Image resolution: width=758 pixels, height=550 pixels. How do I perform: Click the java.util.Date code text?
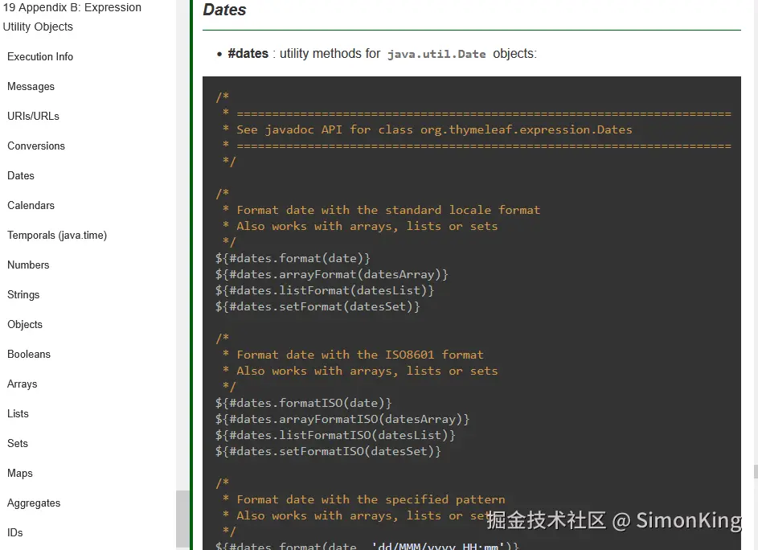[x=436, y=54]
